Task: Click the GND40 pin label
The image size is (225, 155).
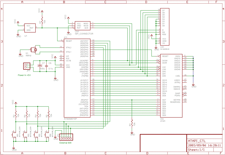Action: (178, 69)
